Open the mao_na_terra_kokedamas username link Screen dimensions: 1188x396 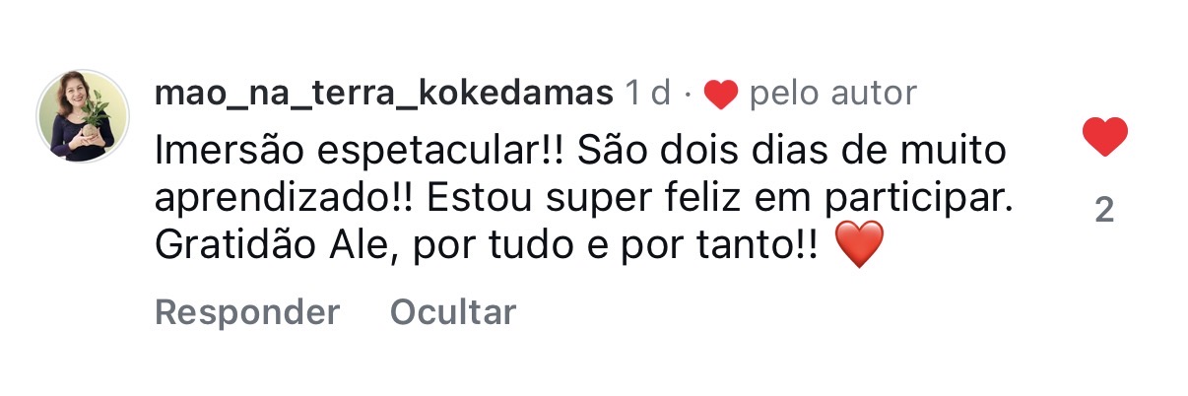[x=384, y=94]
